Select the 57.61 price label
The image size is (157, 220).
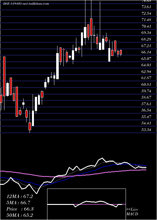(x=146, y=104)
